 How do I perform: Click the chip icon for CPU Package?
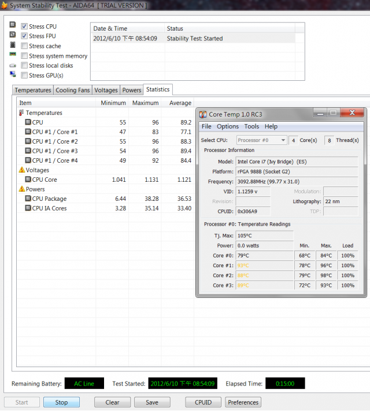click(x=28, y=199)
